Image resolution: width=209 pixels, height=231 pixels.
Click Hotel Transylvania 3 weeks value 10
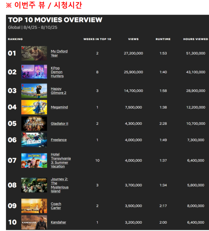[97, 160]
